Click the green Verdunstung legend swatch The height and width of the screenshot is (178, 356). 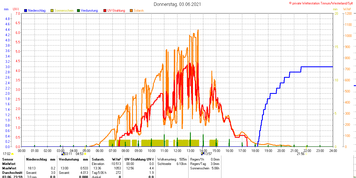(78, 11)
